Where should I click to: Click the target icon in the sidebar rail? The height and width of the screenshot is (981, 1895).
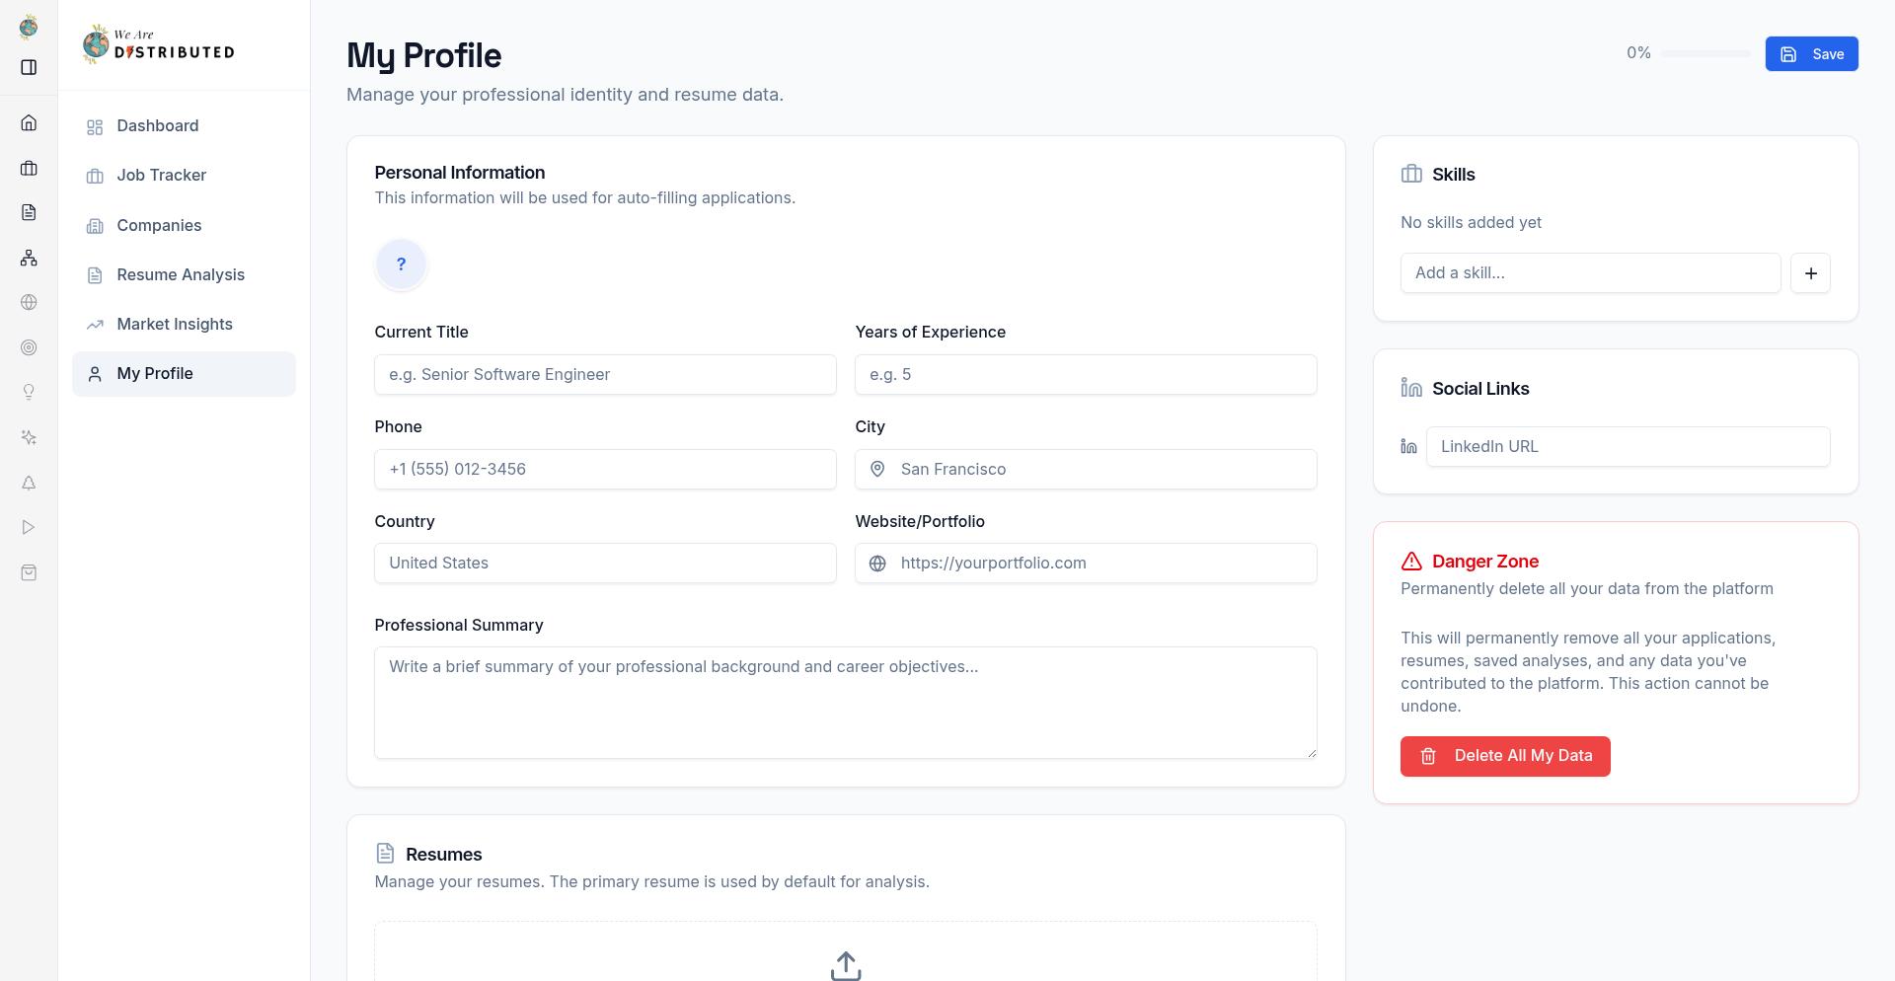point(29,347)
